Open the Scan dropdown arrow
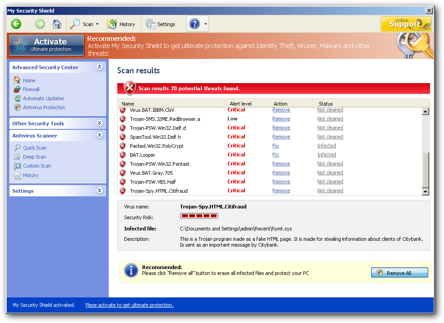The image size is (444, 323). pos(98,24)
